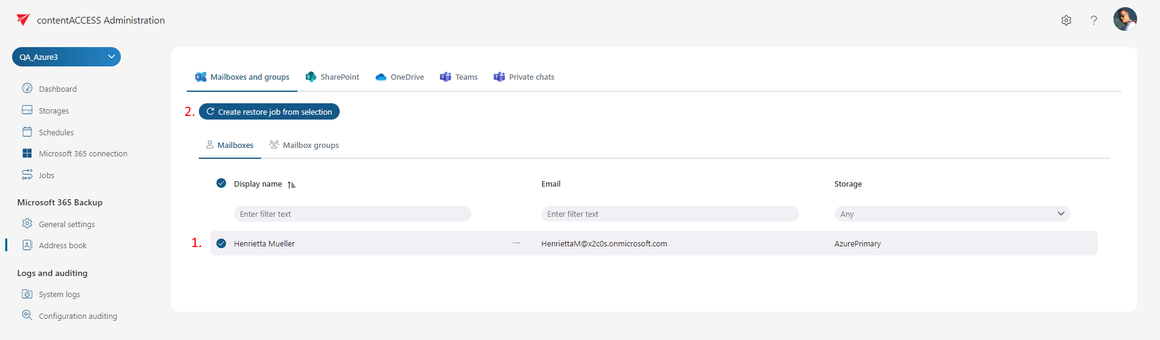Click the OneDrive cloud icon
The image size is (1160, 340).
[381, 77]
